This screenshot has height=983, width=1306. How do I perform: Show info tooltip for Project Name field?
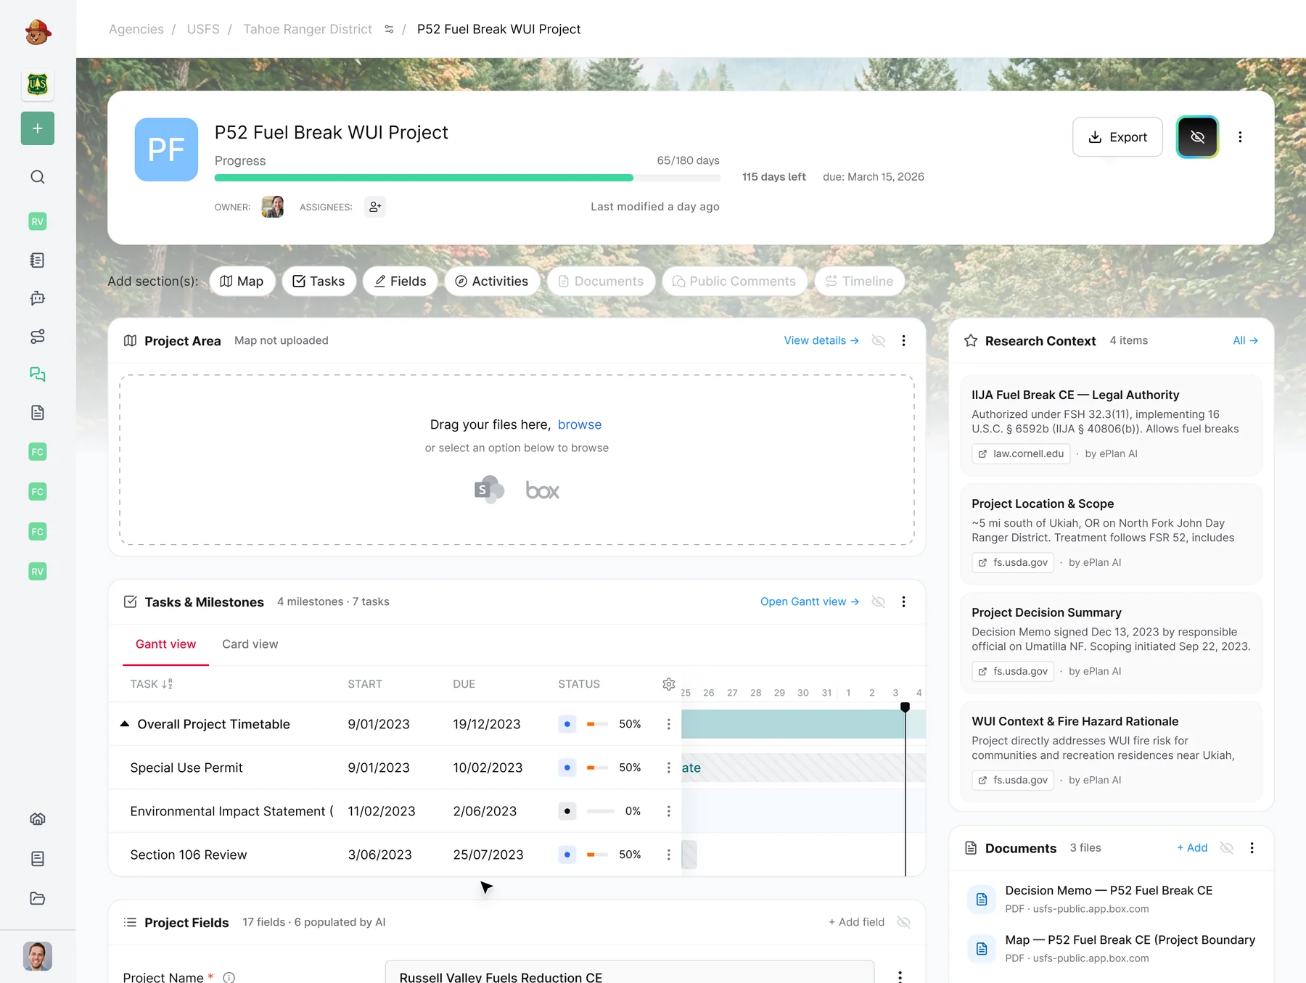229,977
